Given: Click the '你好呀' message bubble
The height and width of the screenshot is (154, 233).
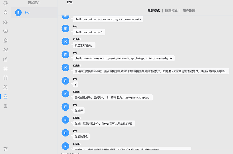Looking at the screenshot, I should (79, 111).
